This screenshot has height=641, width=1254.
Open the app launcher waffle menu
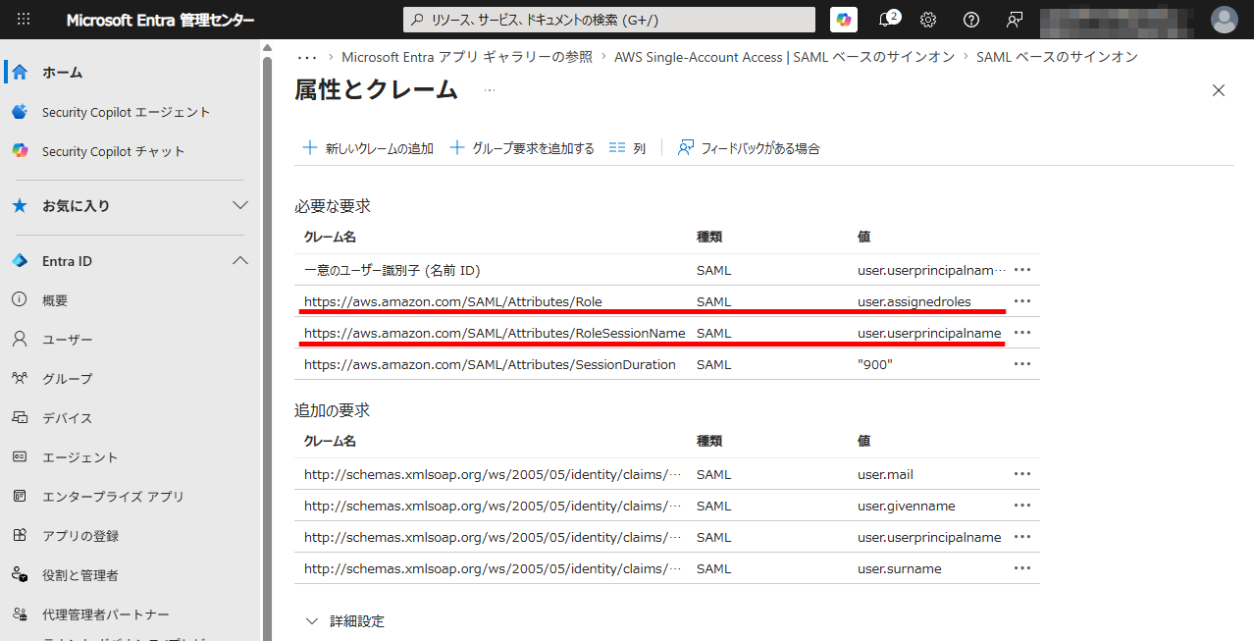pyautogui.click(x=24, y=20)
